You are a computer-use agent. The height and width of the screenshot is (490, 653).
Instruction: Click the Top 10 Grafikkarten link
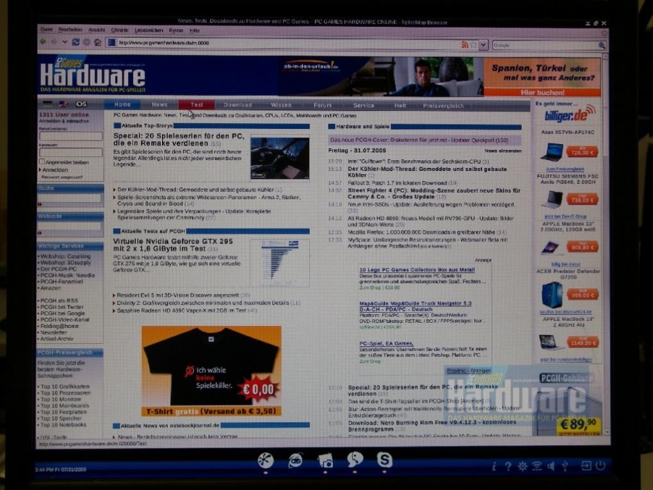click(65, 386)
